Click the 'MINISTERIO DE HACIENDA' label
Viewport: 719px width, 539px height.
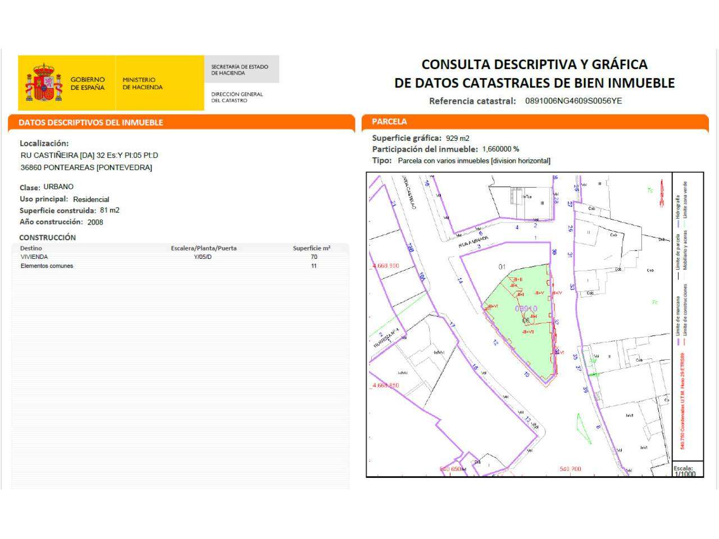pos(143,84)
